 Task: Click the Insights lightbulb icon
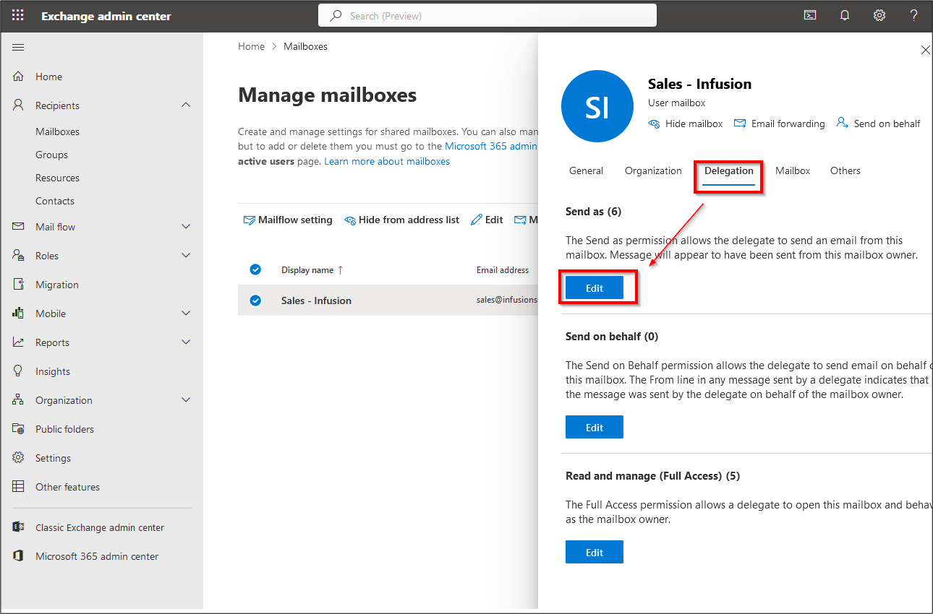click(x=18, y=371)
